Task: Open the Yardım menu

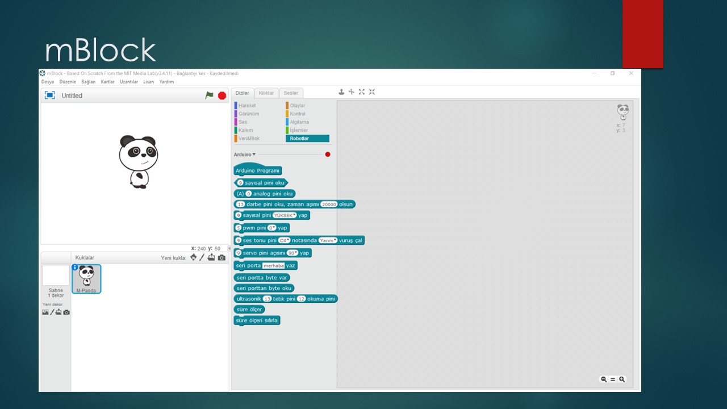Action: (166, 82)
